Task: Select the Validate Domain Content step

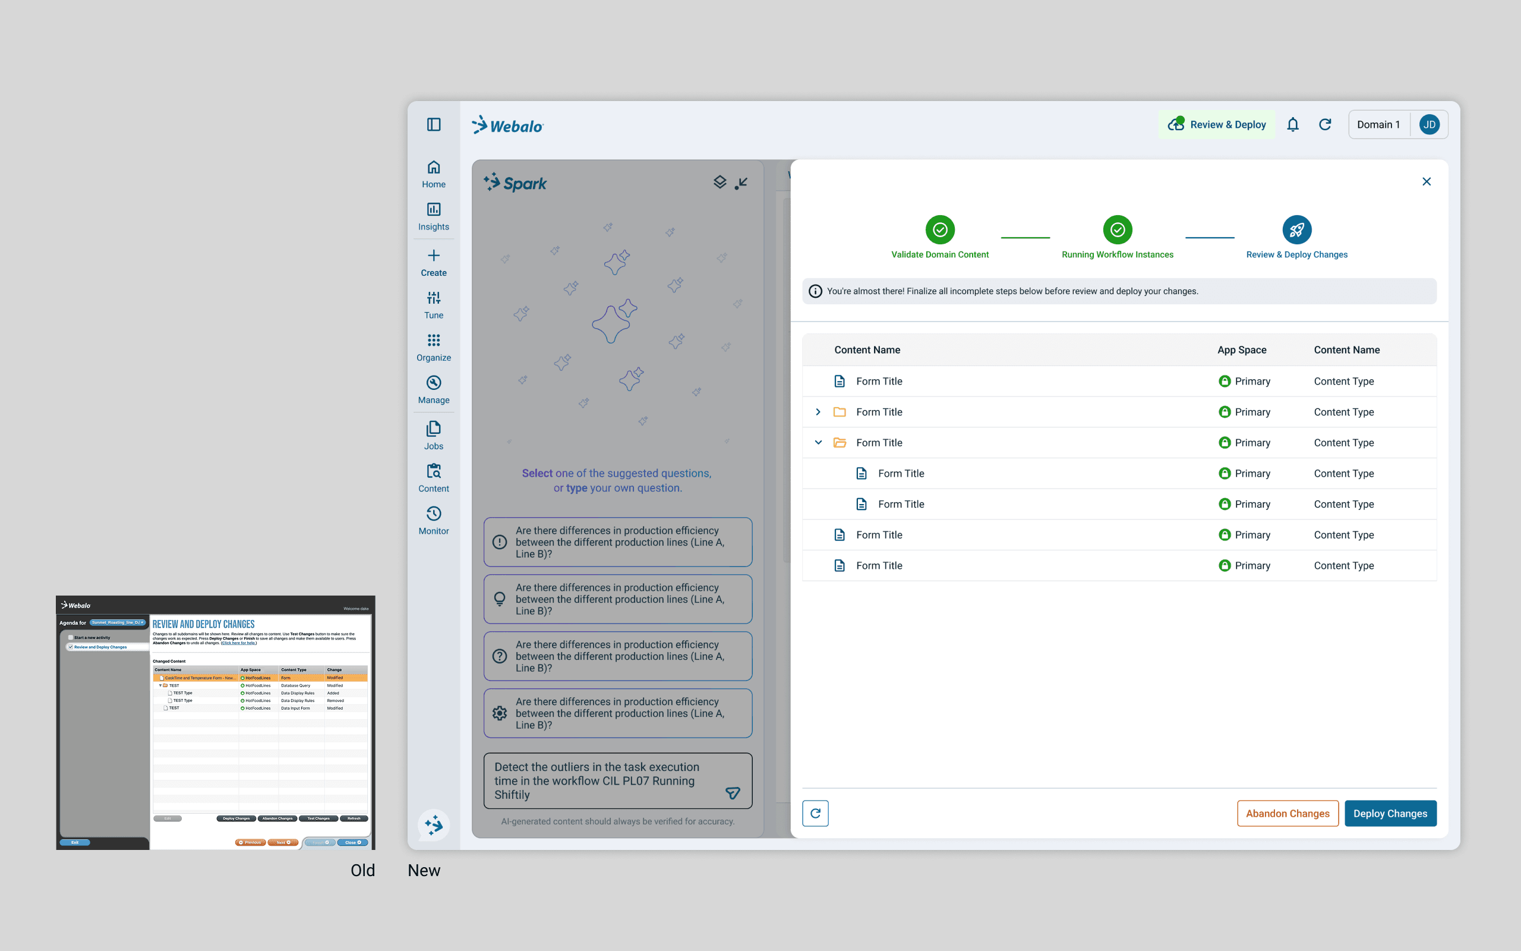Action: [x=939, y=230]
